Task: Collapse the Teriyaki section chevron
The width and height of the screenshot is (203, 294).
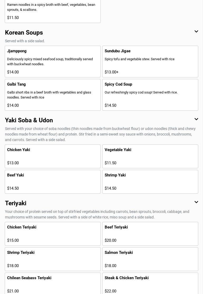Action: tap(196, 202)
